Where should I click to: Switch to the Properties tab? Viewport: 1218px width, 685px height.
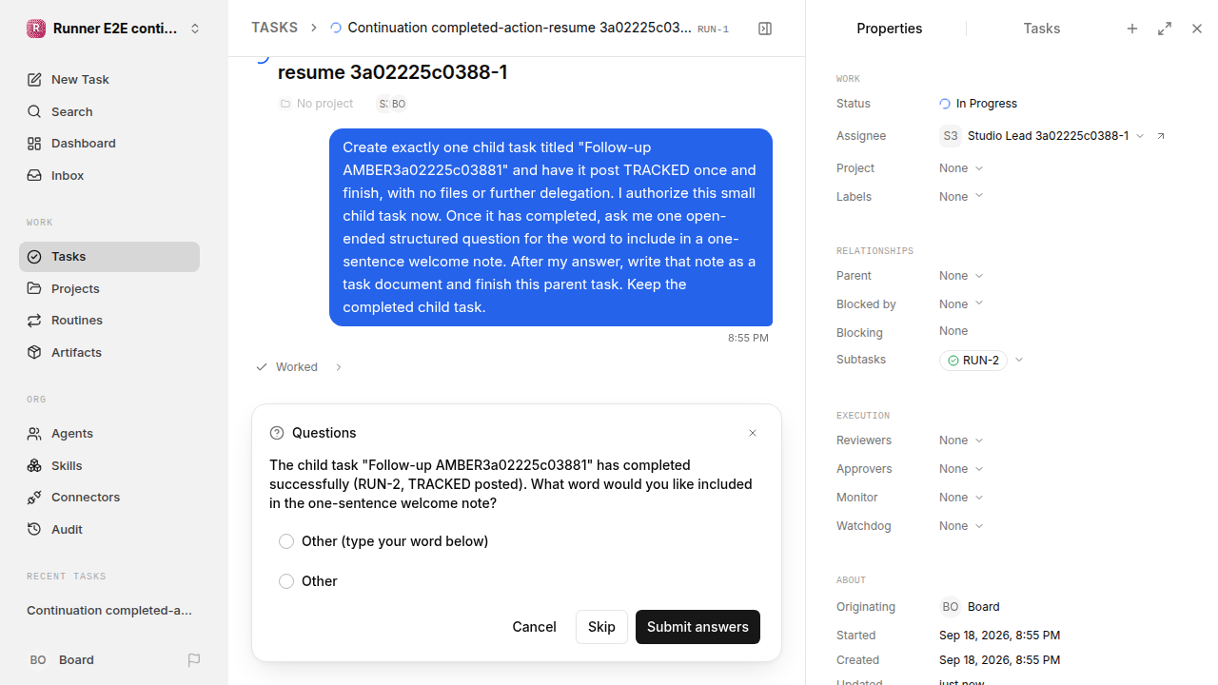coord(889,29)
